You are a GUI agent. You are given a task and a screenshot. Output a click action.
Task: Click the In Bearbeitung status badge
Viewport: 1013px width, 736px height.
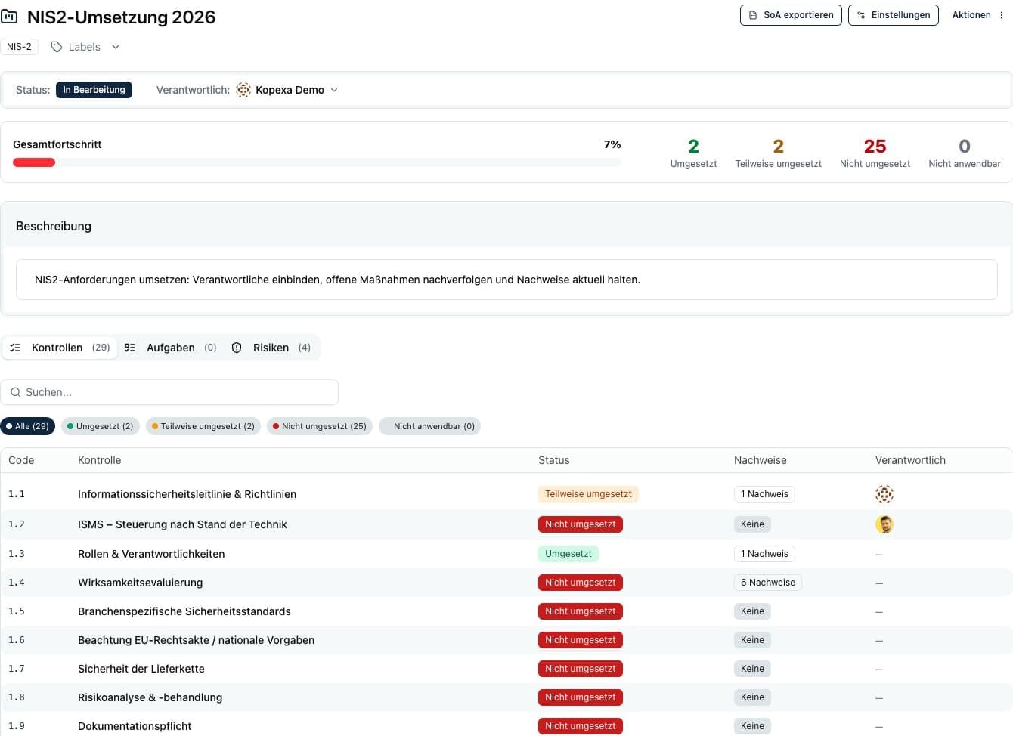coord(94,90)
